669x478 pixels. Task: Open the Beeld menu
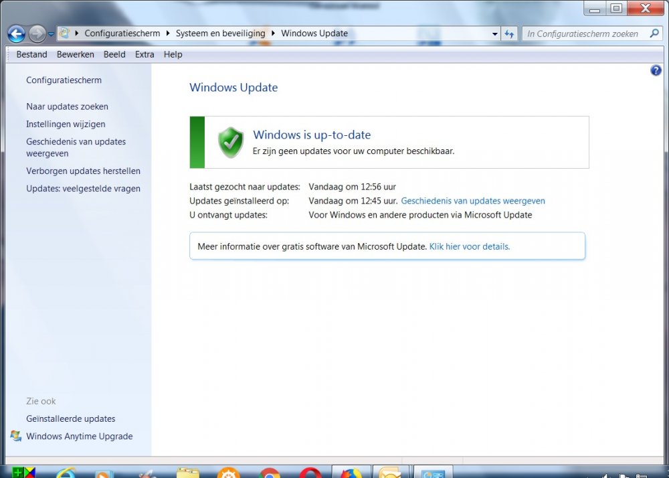pyautogui.click(x=114, y=55)
